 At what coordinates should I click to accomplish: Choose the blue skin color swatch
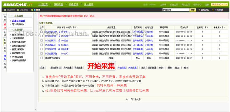click(35, 10)
